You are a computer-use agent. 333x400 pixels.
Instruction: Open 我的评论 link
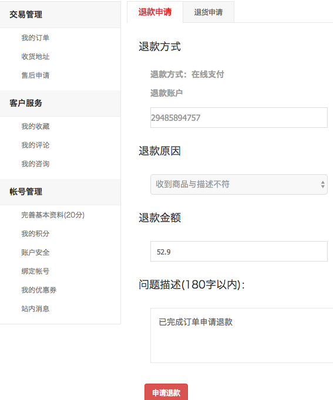pyautogui.click(x=35, y=145)
